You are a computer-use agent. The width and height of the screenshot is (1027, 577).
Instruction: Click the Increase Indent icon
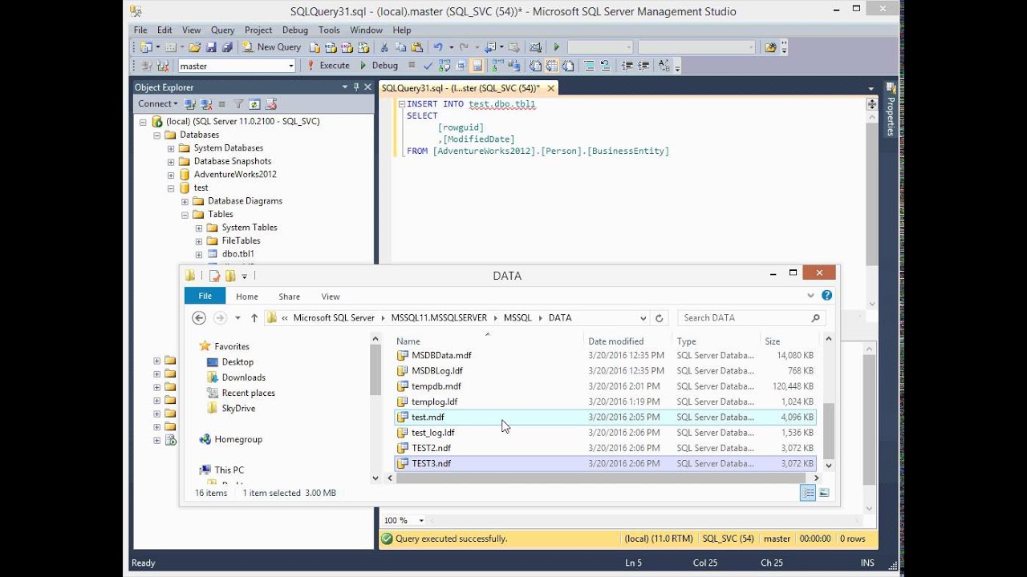643,66
